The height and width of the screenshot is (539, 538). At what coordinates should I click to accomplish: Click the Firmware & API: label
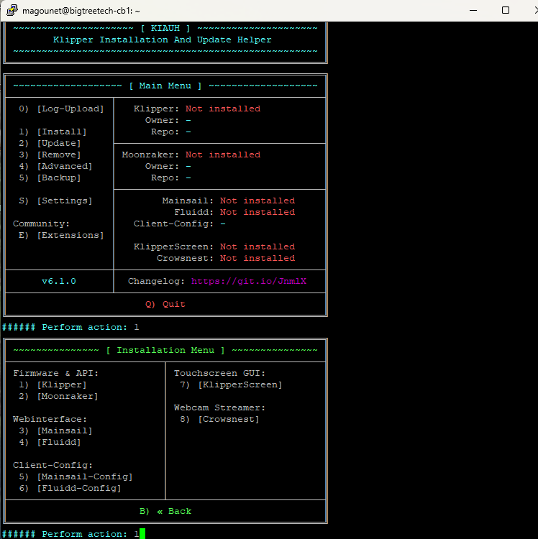tap(55, 373)
